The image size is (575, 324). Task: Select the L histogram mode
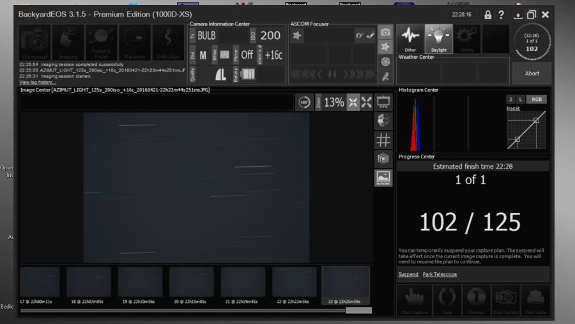coord(521,100)
